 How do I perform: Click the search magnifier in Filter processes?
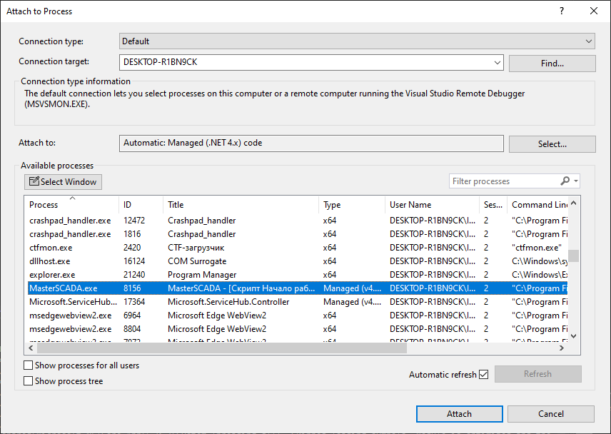click(565, 181)
